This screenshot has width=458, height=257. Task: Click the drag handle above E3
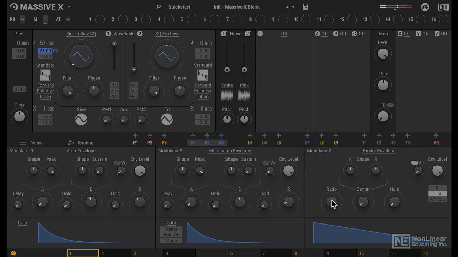[221, 136]
